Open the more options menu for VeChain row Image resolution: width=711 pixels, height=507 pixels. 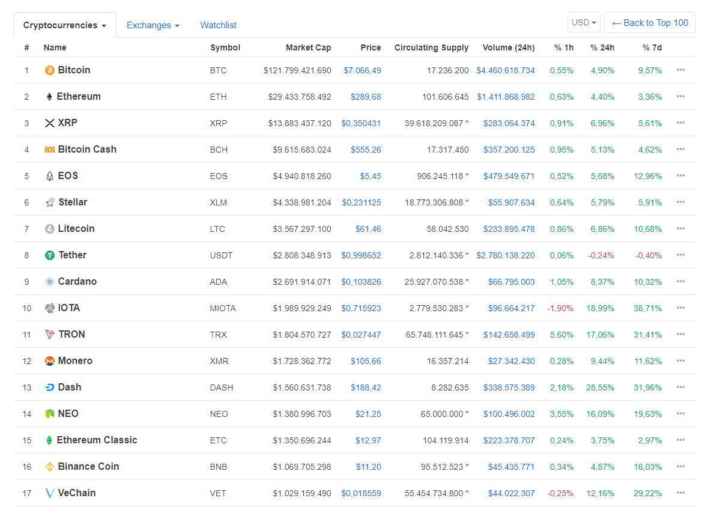[680, 493]
